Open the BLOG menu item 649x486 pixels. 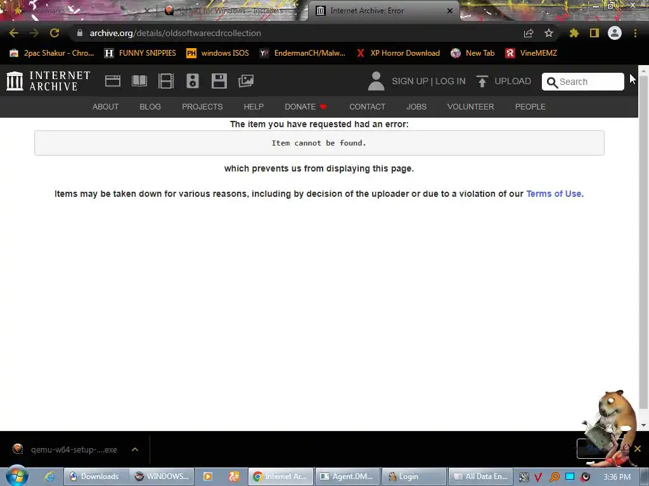coord(150,106)
